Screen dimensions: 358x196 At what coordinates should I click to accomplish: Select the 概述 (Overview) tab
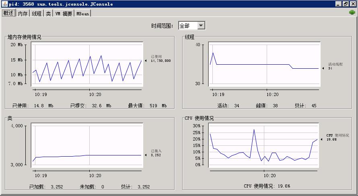pos(8,13)
